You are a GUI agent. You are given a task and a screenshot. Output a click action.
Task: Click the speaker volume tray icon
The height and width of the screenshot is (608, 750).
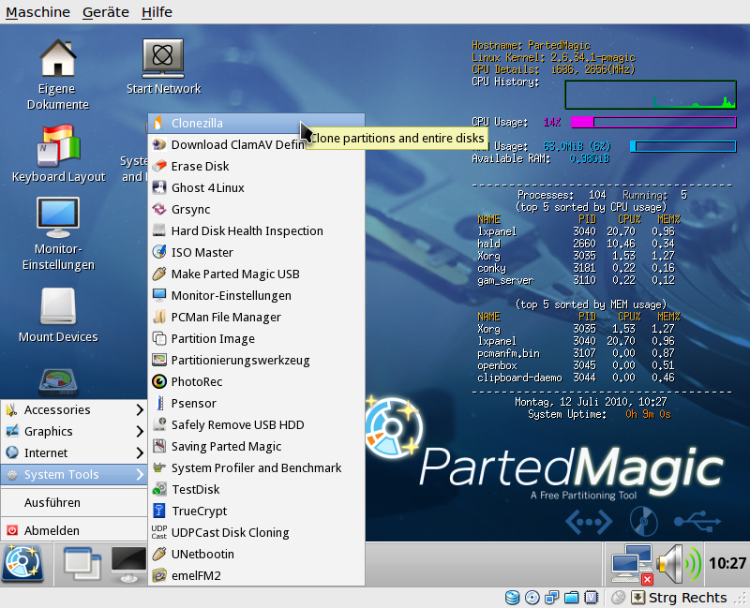(677, 563)
